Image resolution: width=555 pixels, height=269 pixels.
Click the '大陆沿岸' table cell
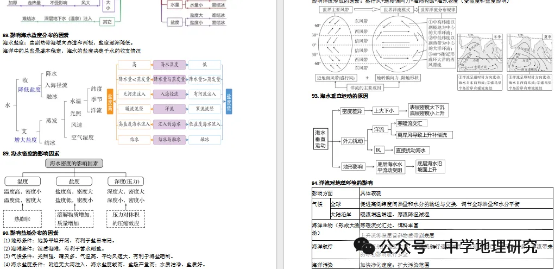344,215
